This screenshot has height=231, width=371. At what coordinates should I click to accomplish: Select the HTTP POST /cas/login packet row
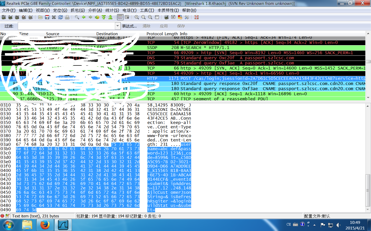pos(183,79)
